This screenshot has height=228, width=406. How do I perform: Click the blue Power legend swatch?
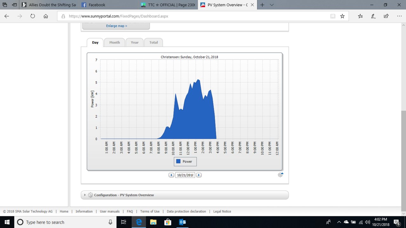178,161
